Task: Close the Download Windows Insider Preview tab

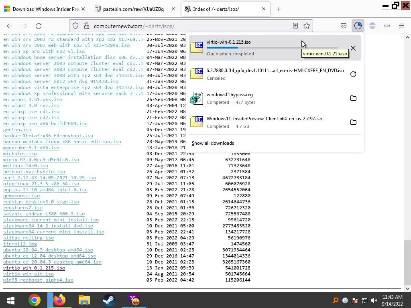Action: (83, 9)
